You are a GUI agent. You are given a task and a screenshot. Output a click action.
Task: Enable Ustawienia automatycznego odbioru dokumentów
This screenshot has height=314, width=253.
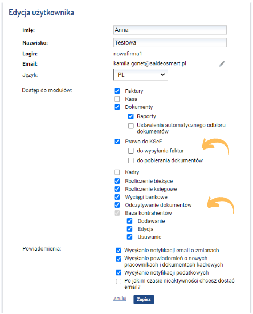click(131, 126)
